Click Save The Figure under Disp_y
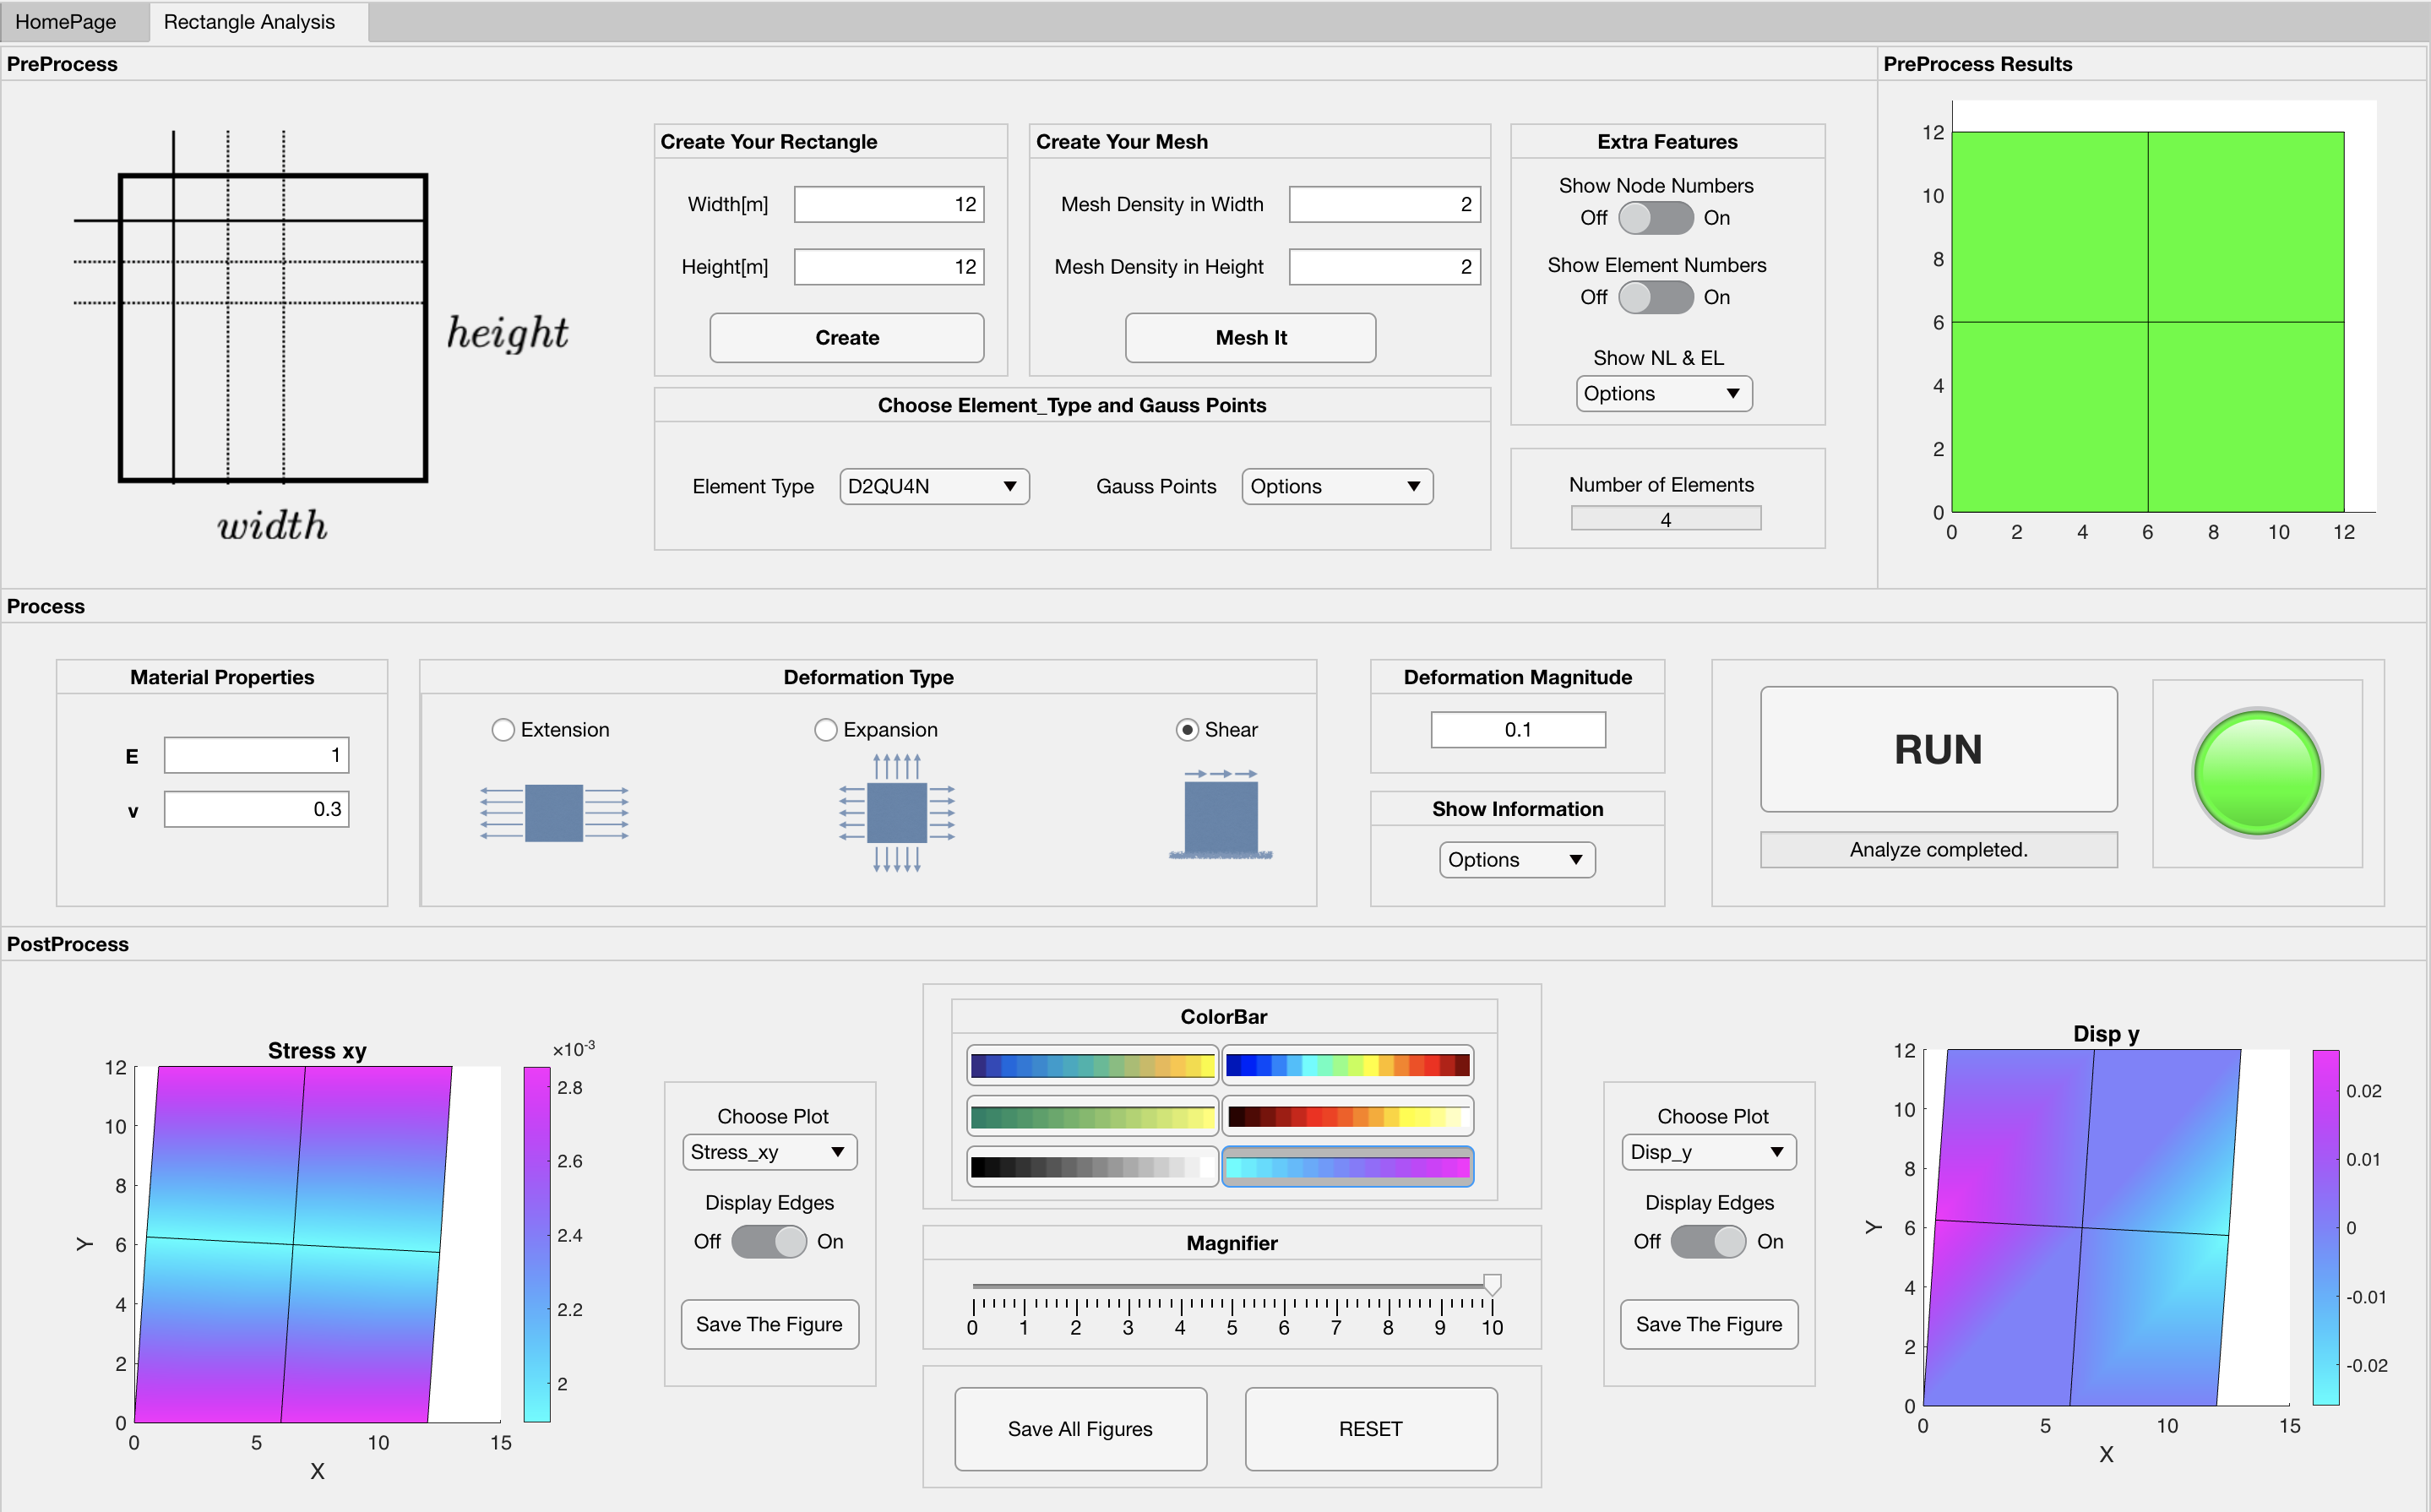 click(x=1709, y=1324)
